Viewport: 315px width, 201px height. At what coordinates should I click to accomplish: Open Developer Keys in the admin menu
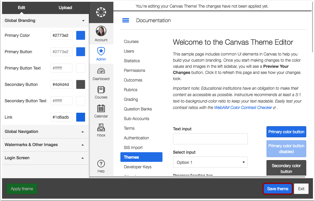click(138, 167)
